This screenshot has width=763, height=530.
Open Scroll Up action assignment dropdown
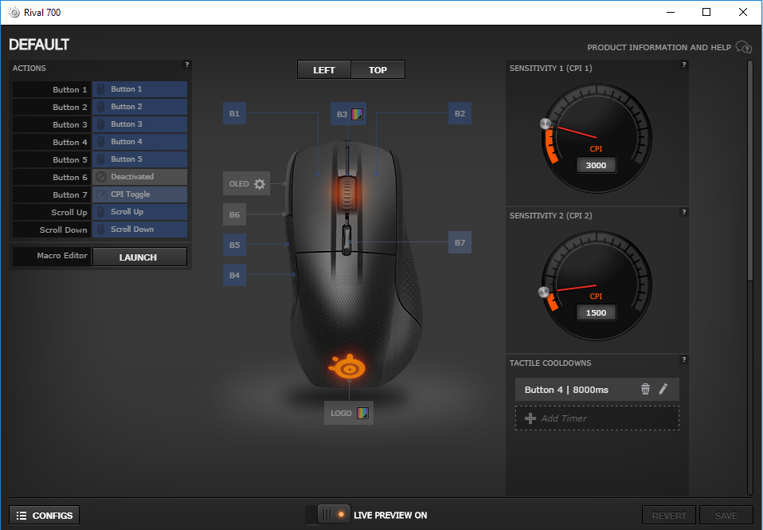click(x=139, y=212)
